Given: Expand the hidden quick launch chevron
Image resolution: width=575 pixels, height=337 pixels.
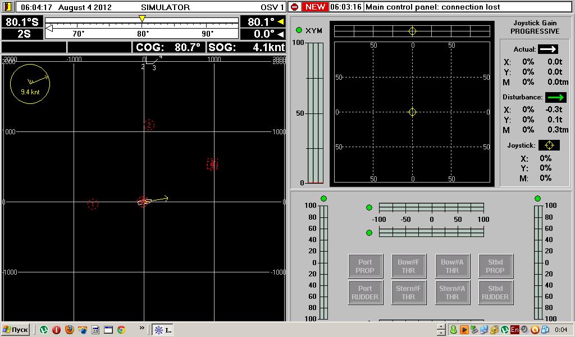Looking at the screenshot, I should tap(142, 328).
